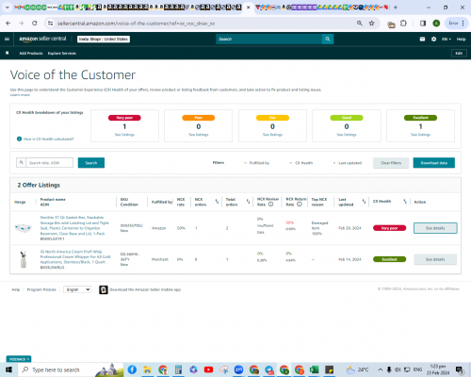Image resolution: width=471 pixels, height=377 pixels.
Task: Click the Amazon Seller Central logo
Action: click(x=42, y=39)
